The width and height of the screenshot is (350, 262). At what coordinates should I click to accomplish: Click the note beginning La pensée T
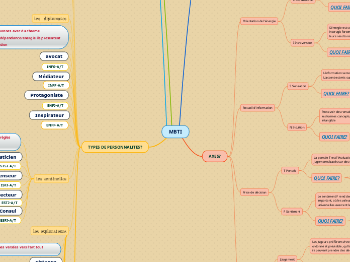pos(331,159)
